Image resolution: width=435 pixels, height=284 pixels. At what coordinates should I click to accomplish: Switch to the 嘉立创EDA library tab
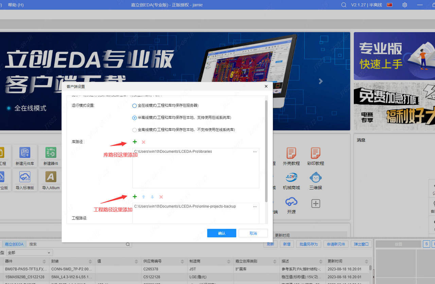coord(14,244)
